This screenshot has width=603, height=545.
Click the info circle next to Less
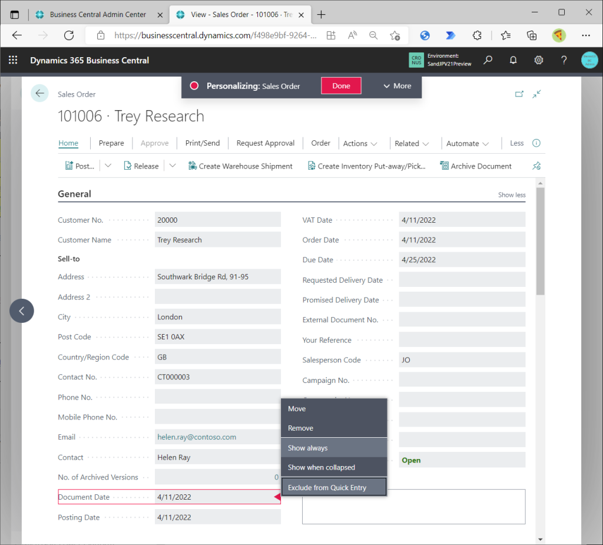[536, 143]
